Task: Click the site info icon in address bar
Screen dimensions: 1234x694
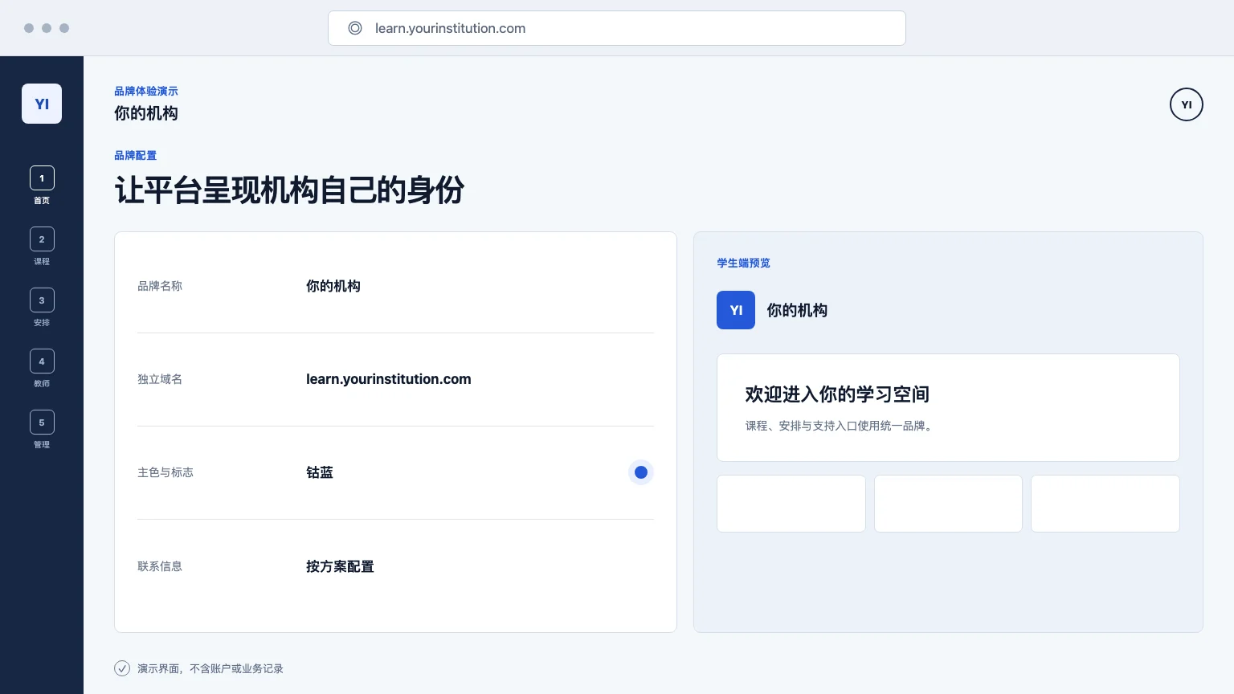Action: (x=355, y=28)
